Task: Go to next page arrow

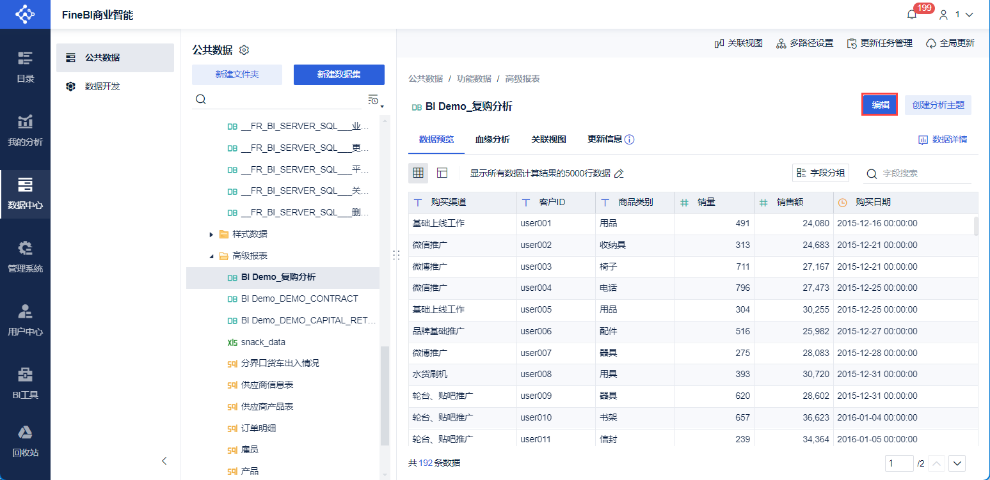Action: pyautogui.click(x=957, y=463)
